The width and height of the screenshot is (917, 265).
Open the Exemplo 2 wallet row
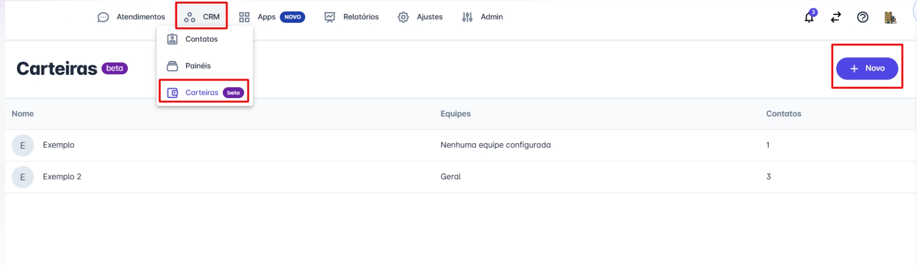click(x=62, y=177)
